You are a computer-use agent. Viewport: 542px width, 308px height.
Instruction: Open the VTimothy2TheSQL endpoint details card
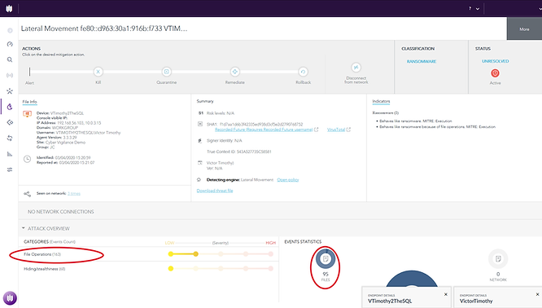(x=407, y=297)
